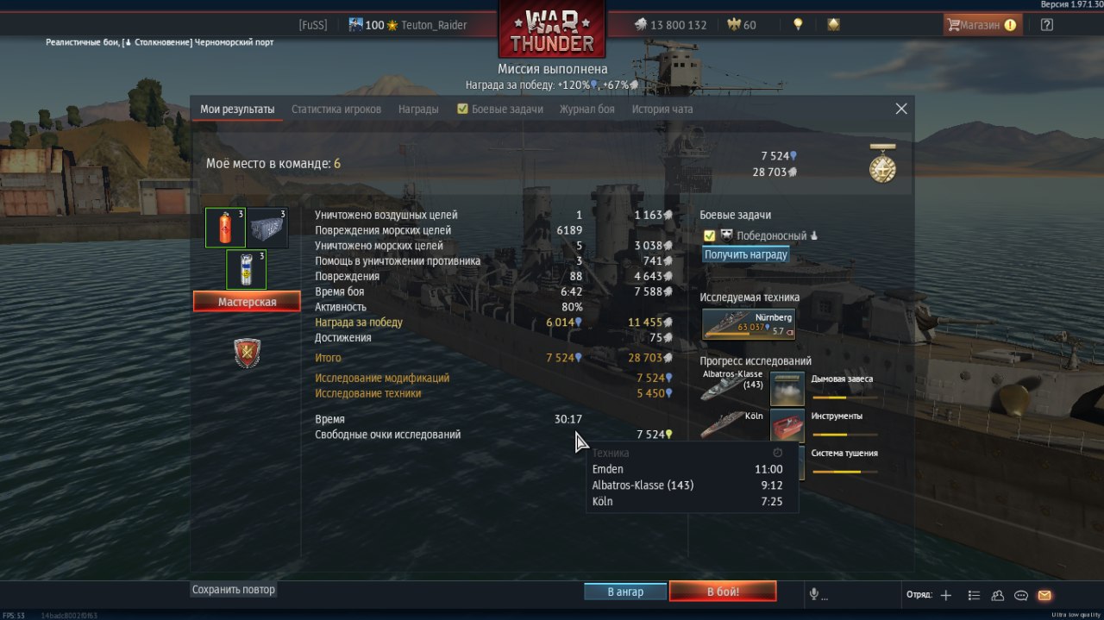Open the squad list icon in the bottom bar
Viewport: 1104px width, 620px height.
tap(974, 595)
